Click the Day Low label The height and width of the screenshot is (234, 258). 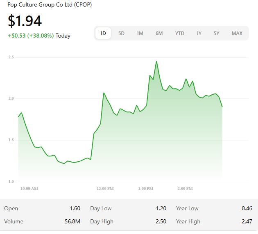tap(101, 208)
